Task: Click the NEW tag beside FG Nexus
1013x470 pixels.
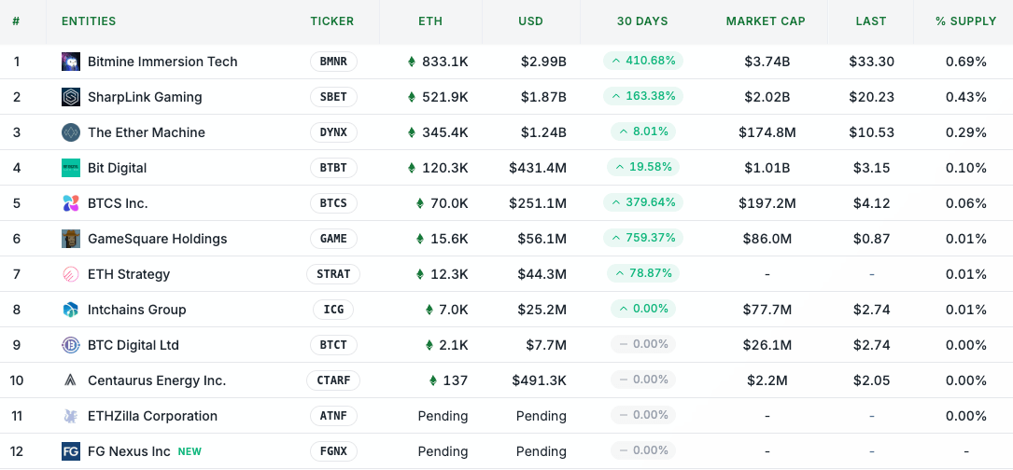Action: tap(190, 452)
